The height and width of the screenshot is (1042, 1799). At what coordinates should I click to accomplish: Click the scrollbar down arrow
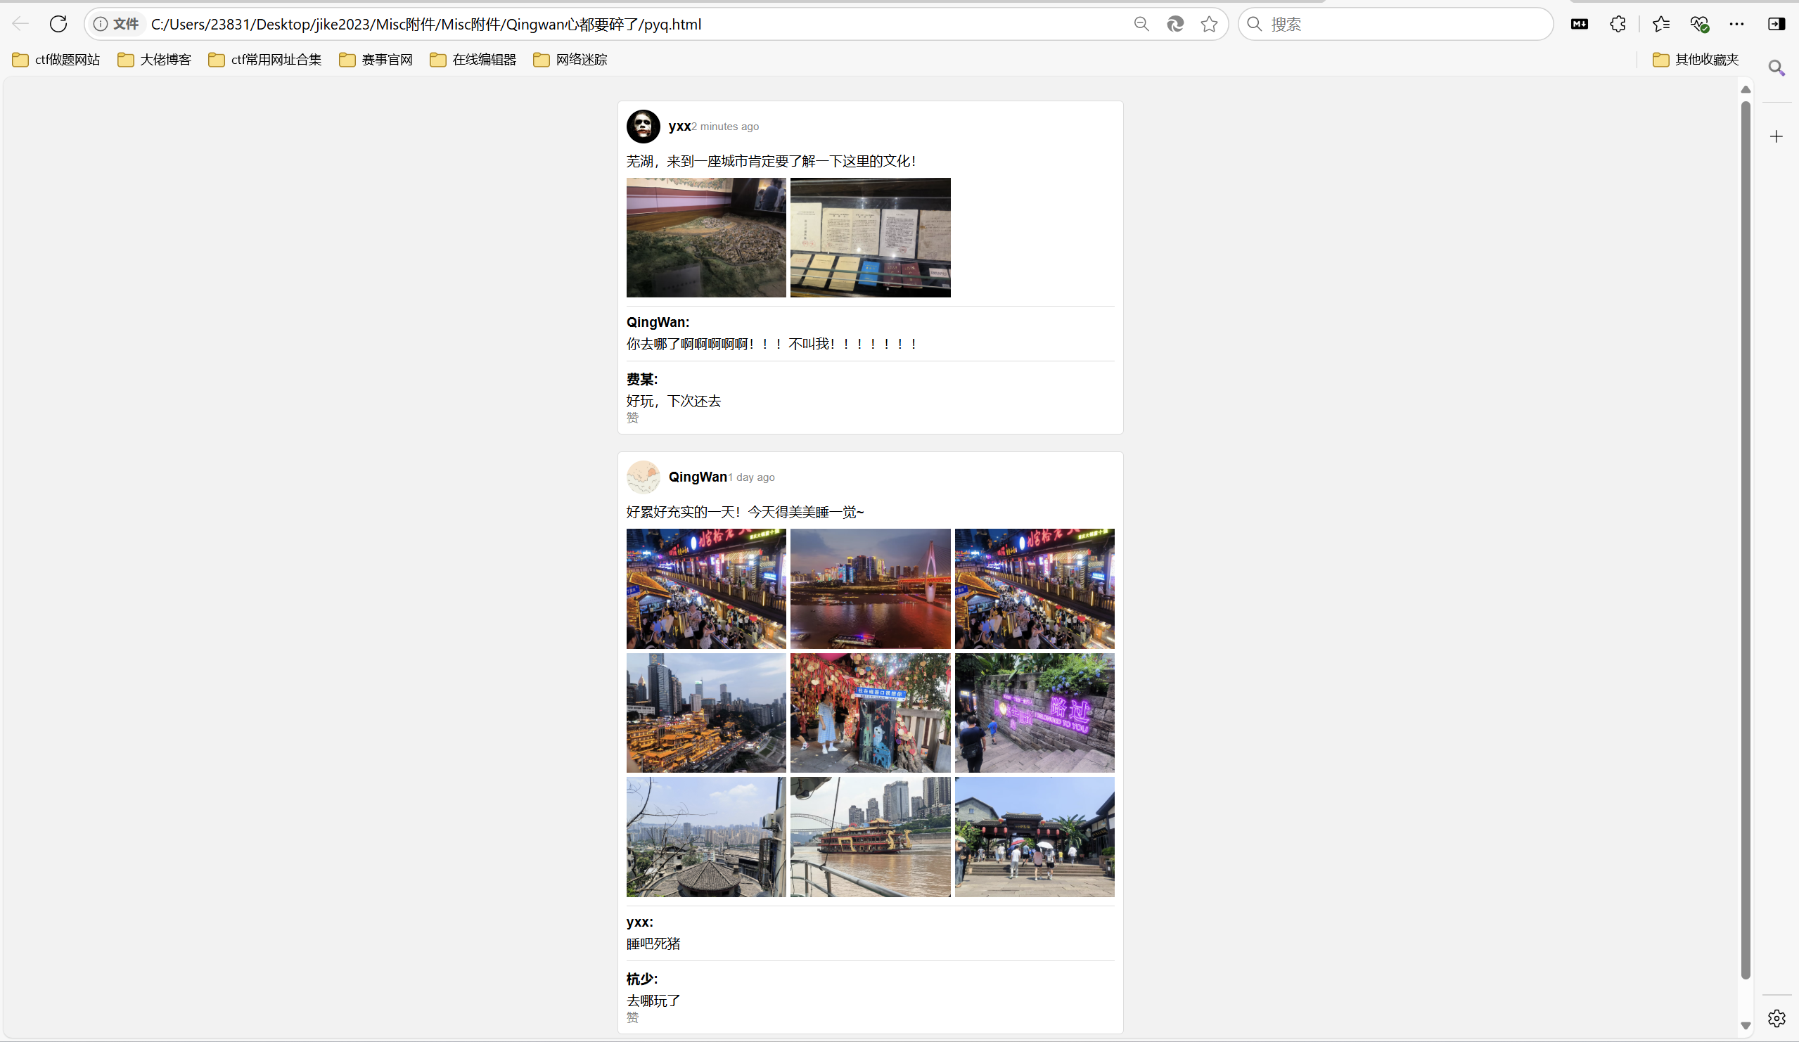1746,1026
